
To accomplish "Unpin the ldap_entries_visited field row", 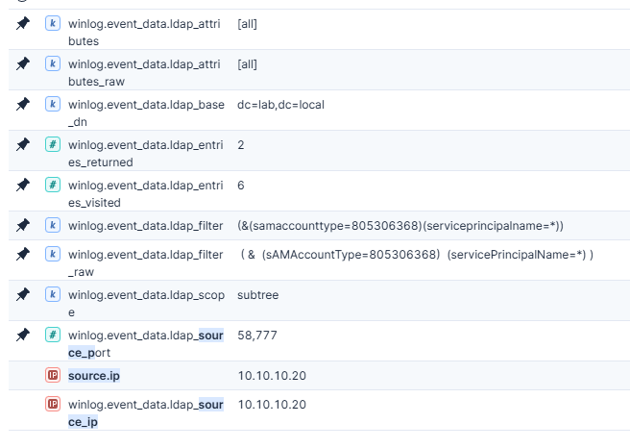I will pos(23,185).
